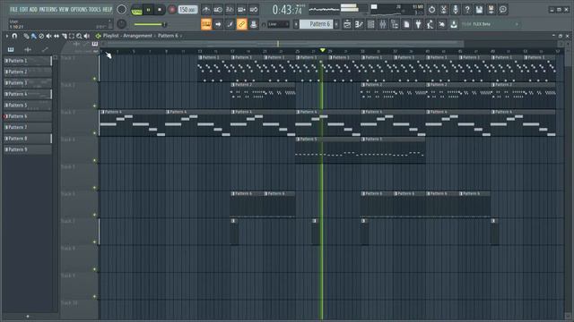The height and width of the screenshot is (322, 574).
Task: Step to the next pattern with right arrow
Action: tap(336, 24)
